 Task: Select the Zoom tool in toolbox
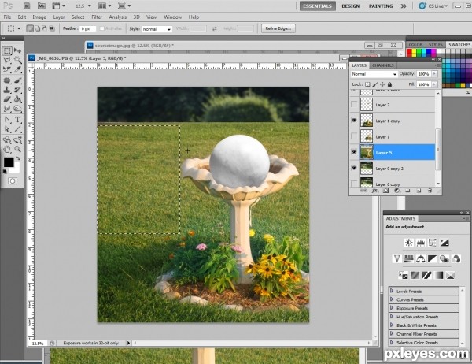point(18,149)
